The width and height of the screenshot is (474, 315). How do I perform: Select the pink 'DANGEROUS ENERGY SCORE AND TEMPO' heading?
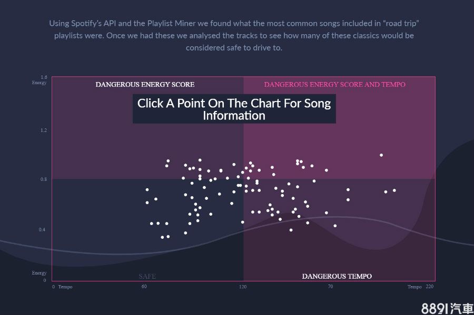pyautogui.click(x=334, y=85)
